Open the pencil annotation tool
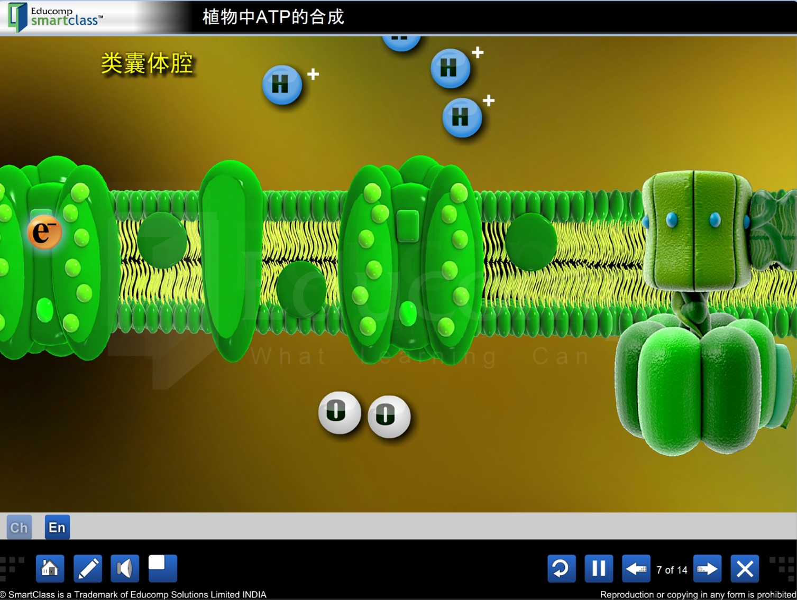The height and width of the screenshot is (600, 797). pyautogui.click(x=88, y=568)
